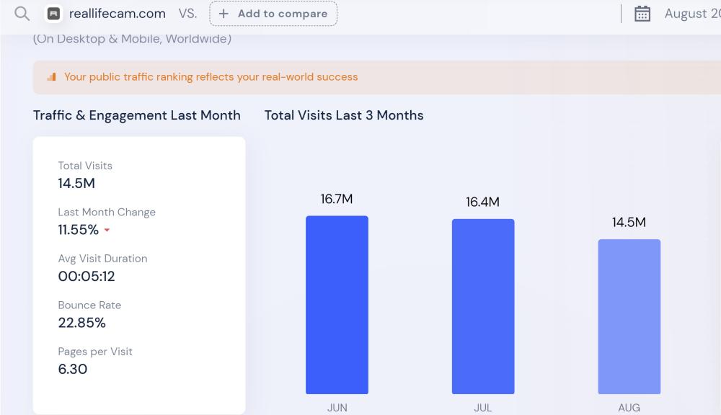Select the reallifecam.com domain name
Screen dimensions: 721x415
(x=117, y=14)
